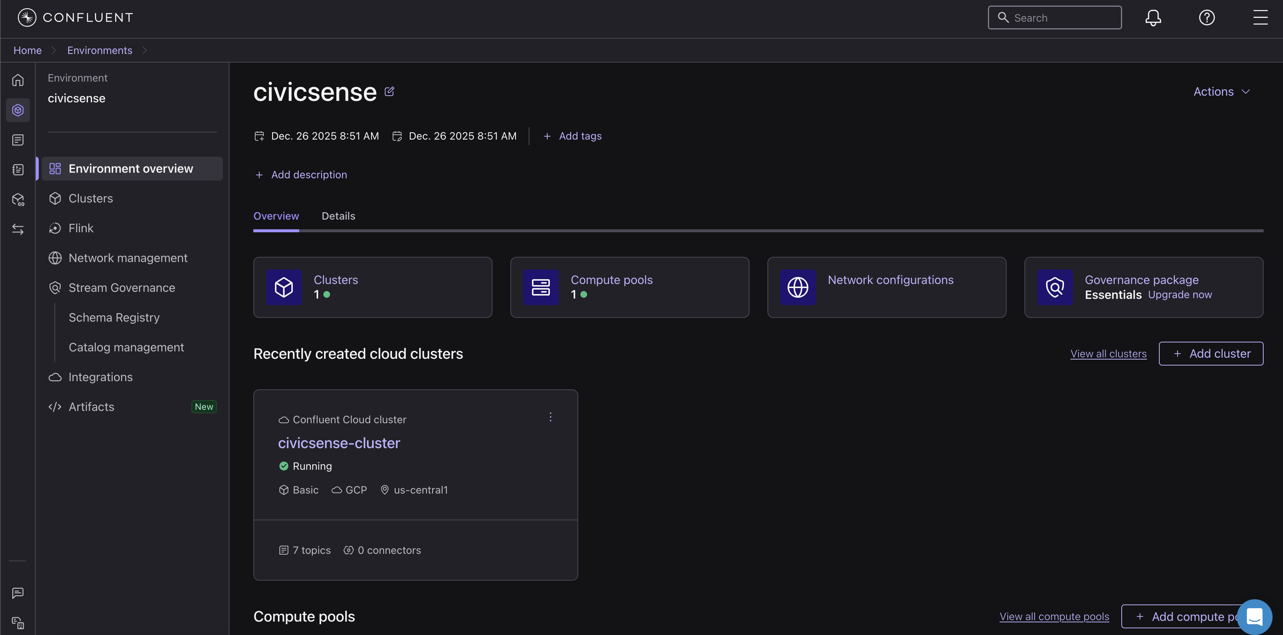Open the View all clusters link
This screenshot has width=1283, height=635.
(x=1108, y=354)
